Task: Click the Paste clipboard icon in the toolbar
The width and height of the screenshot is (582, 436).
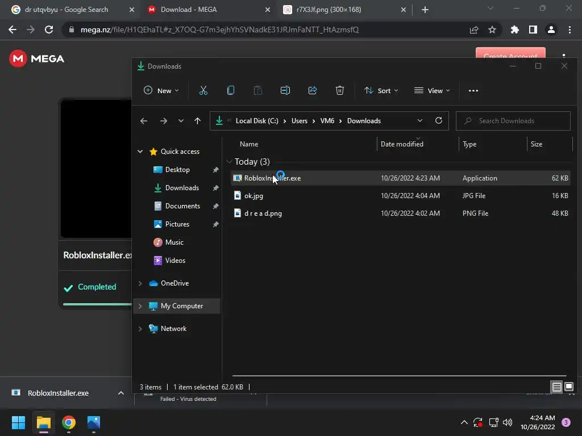Action: click(x=257, y=90)
